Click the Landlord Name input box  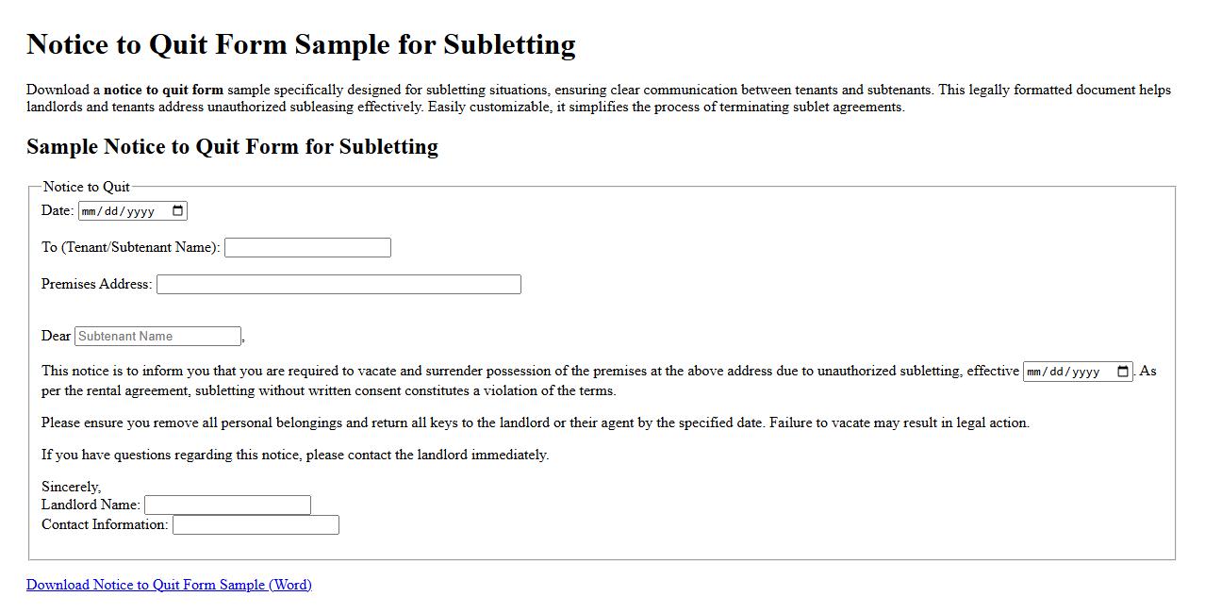(227, 505)
